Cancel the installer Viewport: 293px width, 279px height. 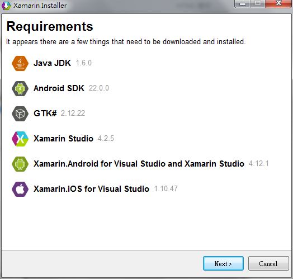tap(268, 263)
